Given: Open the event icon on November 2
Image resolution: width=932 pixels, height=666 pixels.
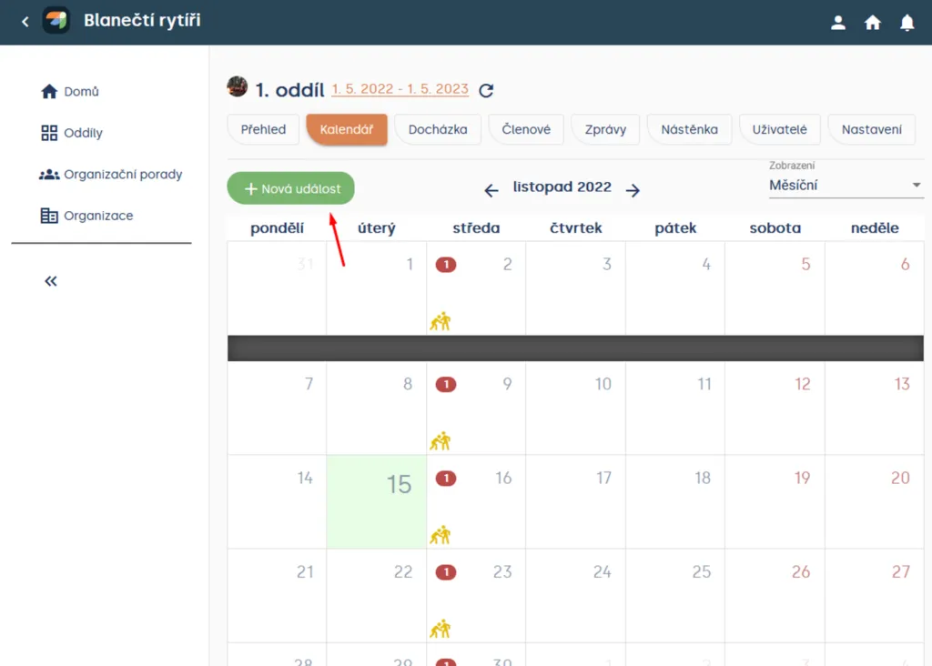Looking at the screenshot, I should point(441,321).
